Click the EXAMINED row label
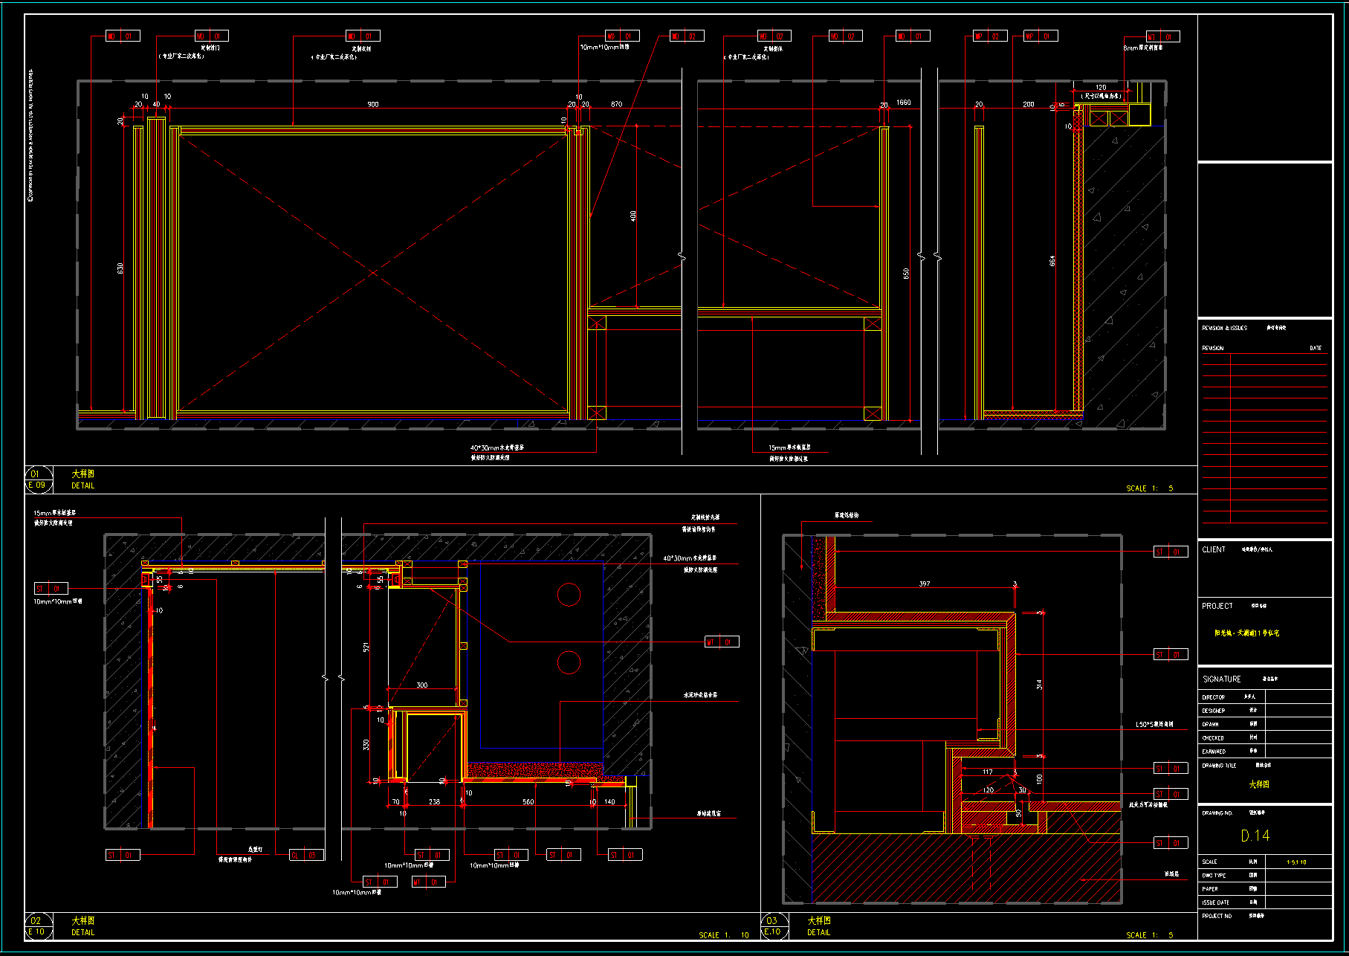The height and width of the screenshot is (956, 1349). click(x=1214, y=752)
